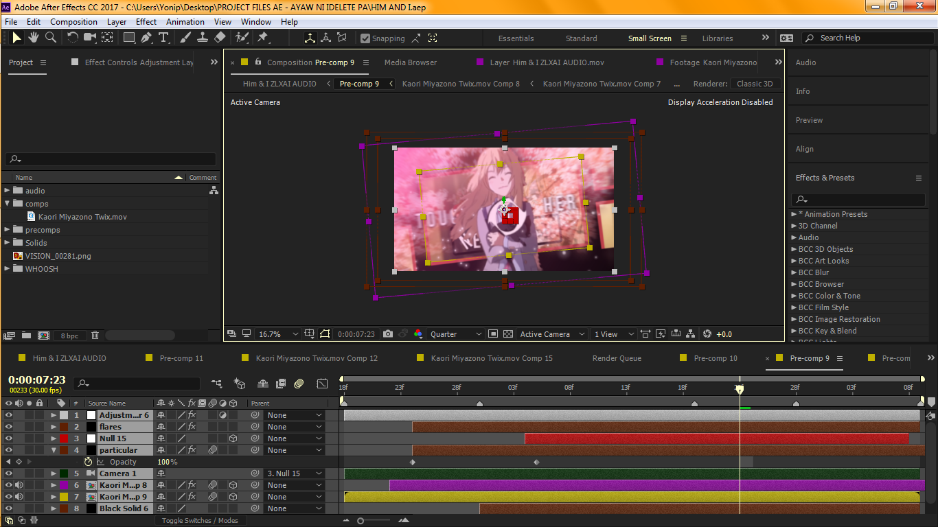The height and width of the screenshot is (527, 938).
Task: Take snapshot with camera icon in viewer
Action: click(x=388, y=334)
